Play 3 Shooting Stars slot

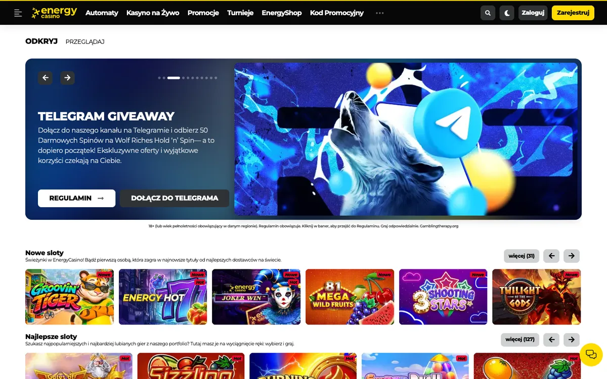[443, 297]
